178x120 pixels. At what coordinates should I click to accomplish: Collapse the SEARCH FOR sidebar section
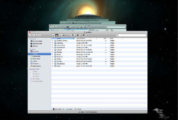[29, 69]
